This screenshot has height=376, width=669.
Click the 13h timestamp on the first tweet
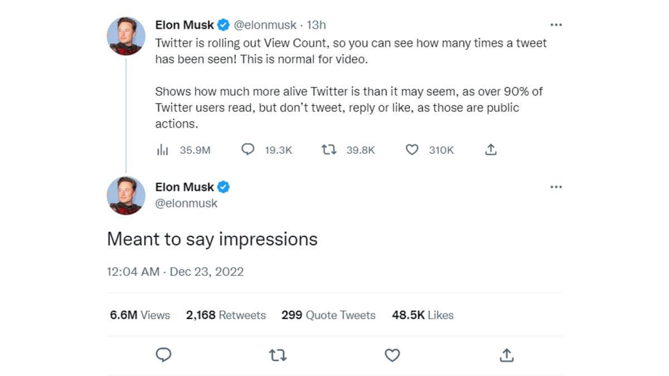pyautogui.click(x=317, y=25)
